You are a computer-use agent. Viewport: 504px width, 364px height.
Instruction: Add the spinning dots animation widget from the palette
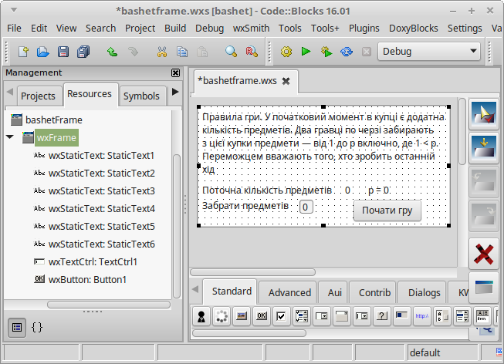tap(222, 316)
